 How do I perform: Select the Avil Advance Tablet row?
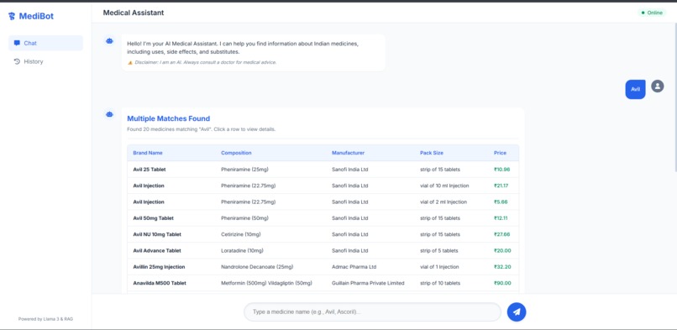coord(323,250)
